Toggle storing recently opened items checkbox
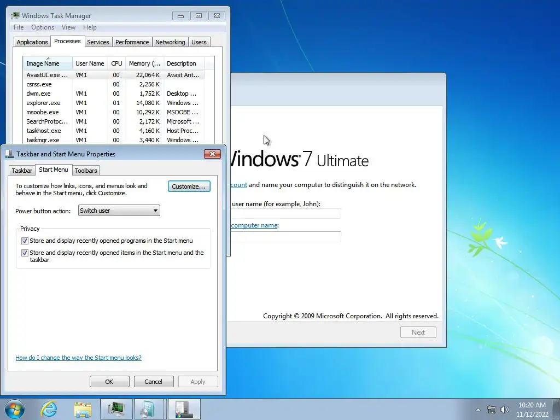Image resolution: width=560 pixels, height=420 pixels. point(25,253)
